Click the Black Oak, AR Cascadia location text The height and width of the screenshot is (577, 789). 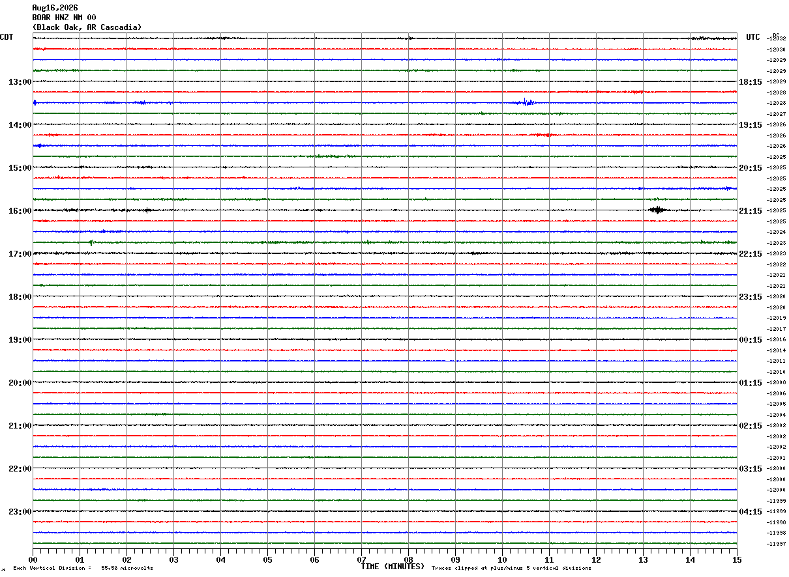click(x=87, y=27)
